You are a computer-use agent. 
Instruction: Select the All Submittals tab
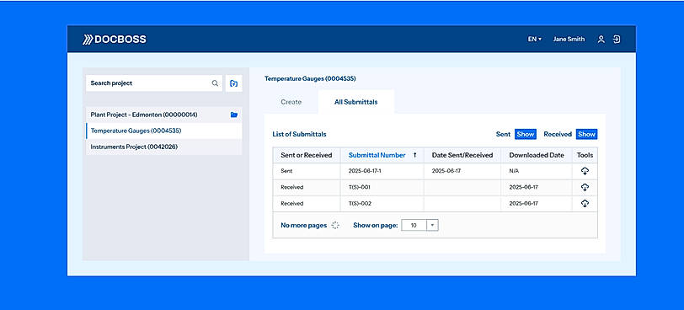click(x=356, y=102)
